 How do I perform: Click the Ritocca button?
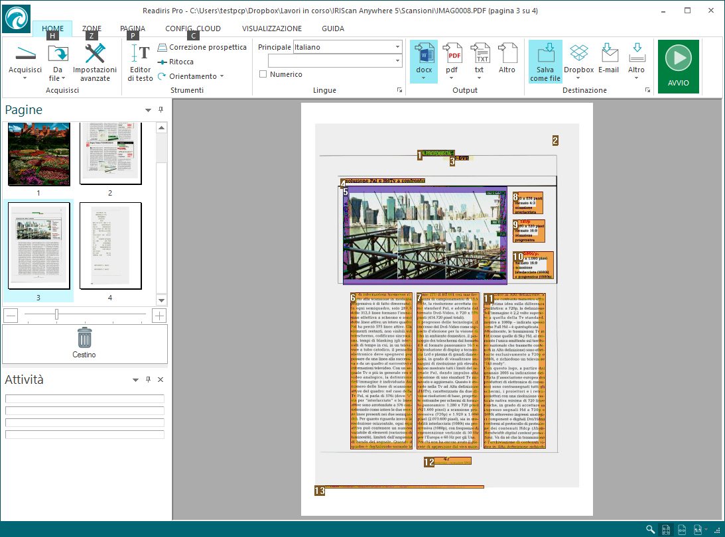[x=176, y=62]
